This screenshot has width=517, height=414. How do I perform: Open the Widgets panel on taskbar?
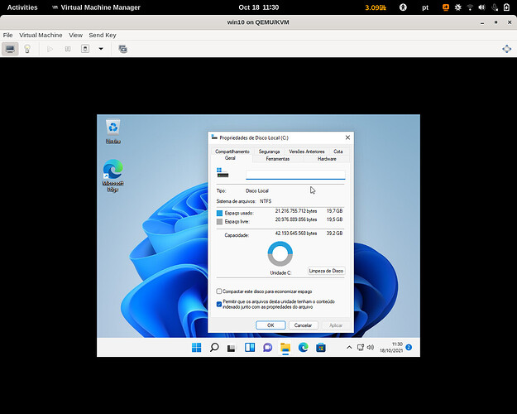pyautogui.click(x=250, y=347)
